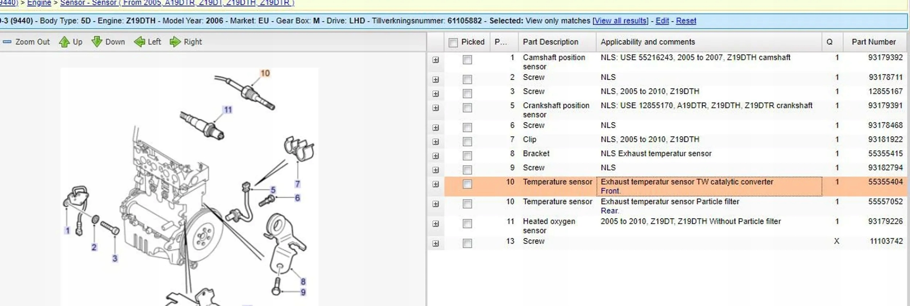Viewport: 910px width, 306px height.
Task: Expand the Crankshaft position sensor row
Action: coord(436,108)
